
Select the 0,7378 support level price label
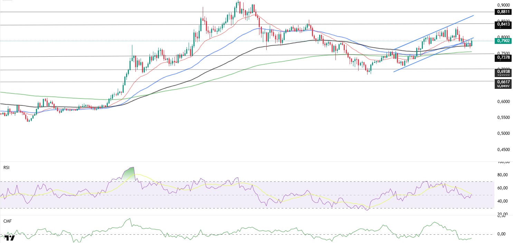[x=503, y=58]
